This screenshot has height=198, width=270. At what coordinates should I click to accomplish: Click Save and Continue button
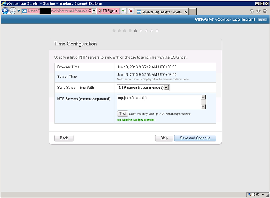pyautogui.click(x=195, y=138)
